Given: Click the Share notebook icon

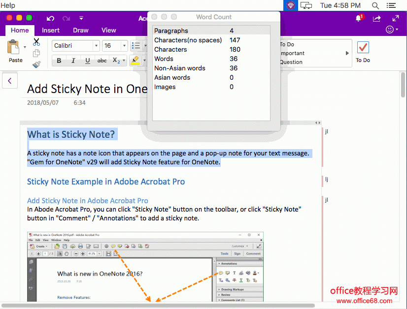Looking at the screenshot, I should click(x=376, y=18).
